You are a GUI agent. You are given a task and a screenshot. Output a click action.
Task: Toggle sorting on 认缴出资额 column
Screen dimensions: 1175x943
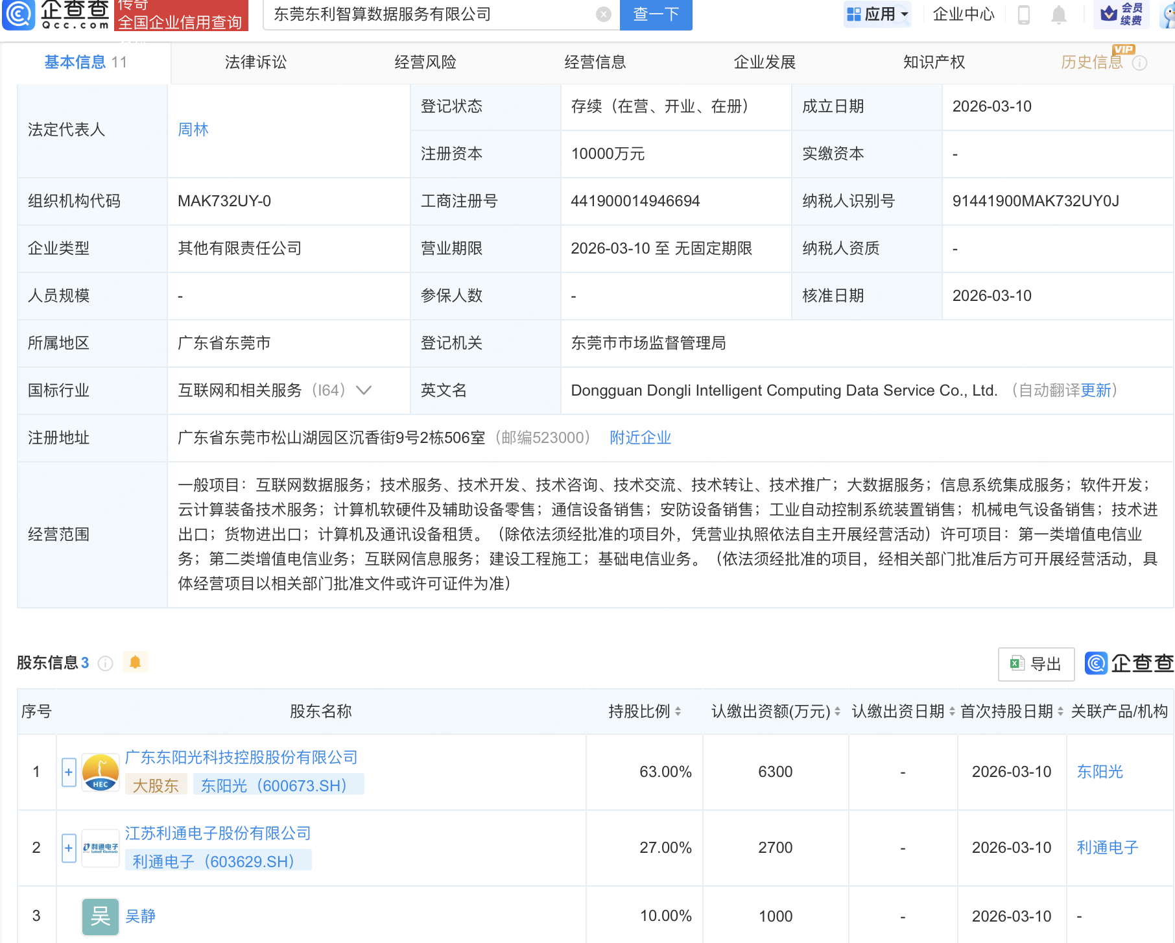[838, 711]
